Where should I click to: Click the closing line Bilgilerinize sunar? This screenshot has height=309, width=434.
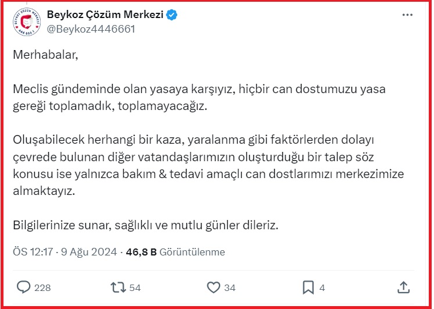tap(146, 225)
